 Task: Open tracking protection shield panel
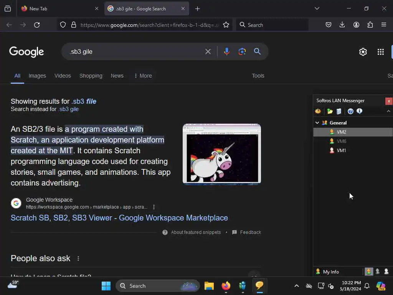(63, 25)
